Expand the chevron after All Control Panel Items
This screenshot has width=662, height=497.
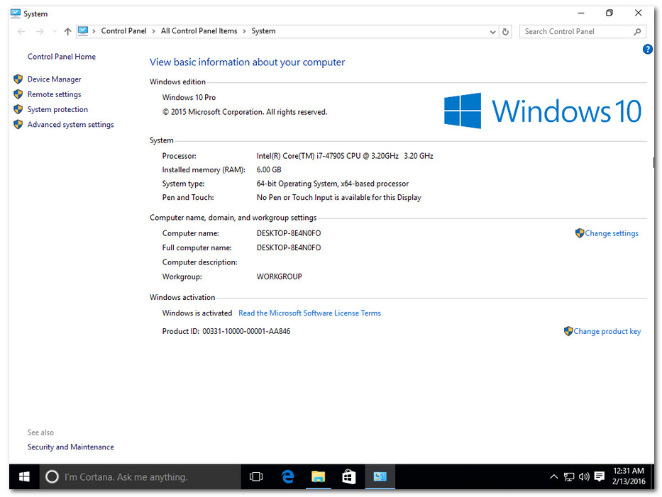[243, 31]
